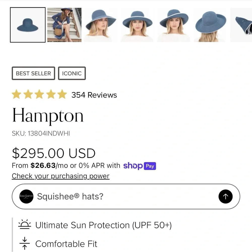Open the staircase model photo thumbnail
Image resolution: width=252 pixels, height=252 pixels.
tap(64, 25)
